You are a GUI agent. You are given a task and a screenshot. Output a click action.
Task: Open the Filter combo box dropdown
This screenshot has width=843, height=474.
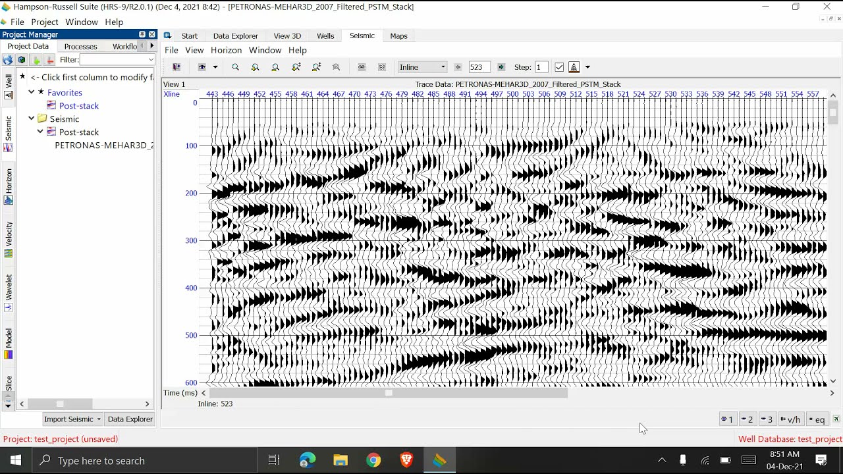150,60
